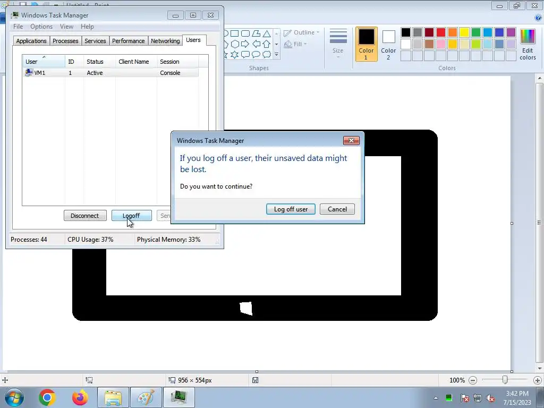Click the Logoff button in Users tab

[132, 216]
